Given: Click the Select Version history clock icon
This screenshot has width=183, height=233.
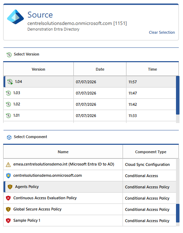Looking at the screenshot, I should [x=9, y=54].
